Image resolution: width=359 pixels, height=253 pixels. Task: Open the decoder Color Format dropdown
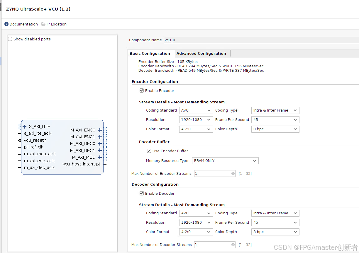click(196, 232)
